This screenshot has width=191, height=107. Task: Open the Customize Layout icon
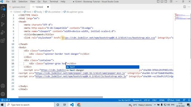click(x=171, y=1)
